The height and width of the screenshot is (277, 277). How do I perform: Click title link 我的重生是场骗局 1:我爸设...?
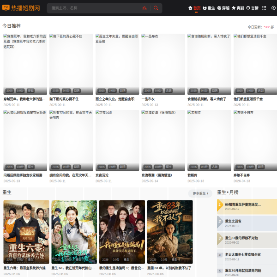(x=121, y=268)
